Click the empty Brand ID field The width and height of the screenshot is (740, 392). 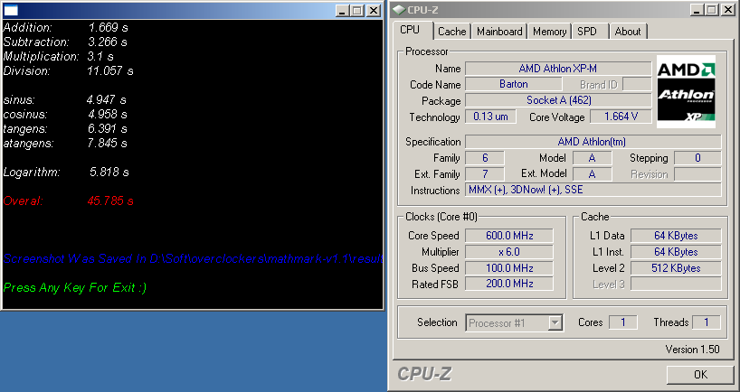click(x=637, y=84)
